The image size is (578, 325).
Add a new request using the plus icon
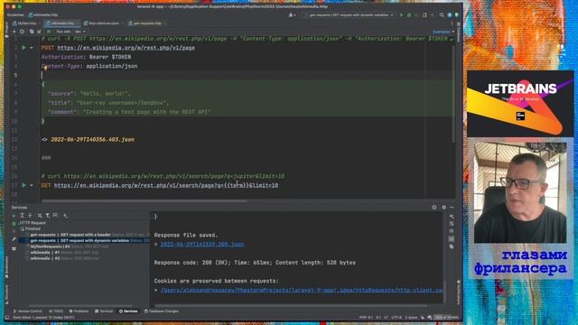14,32
